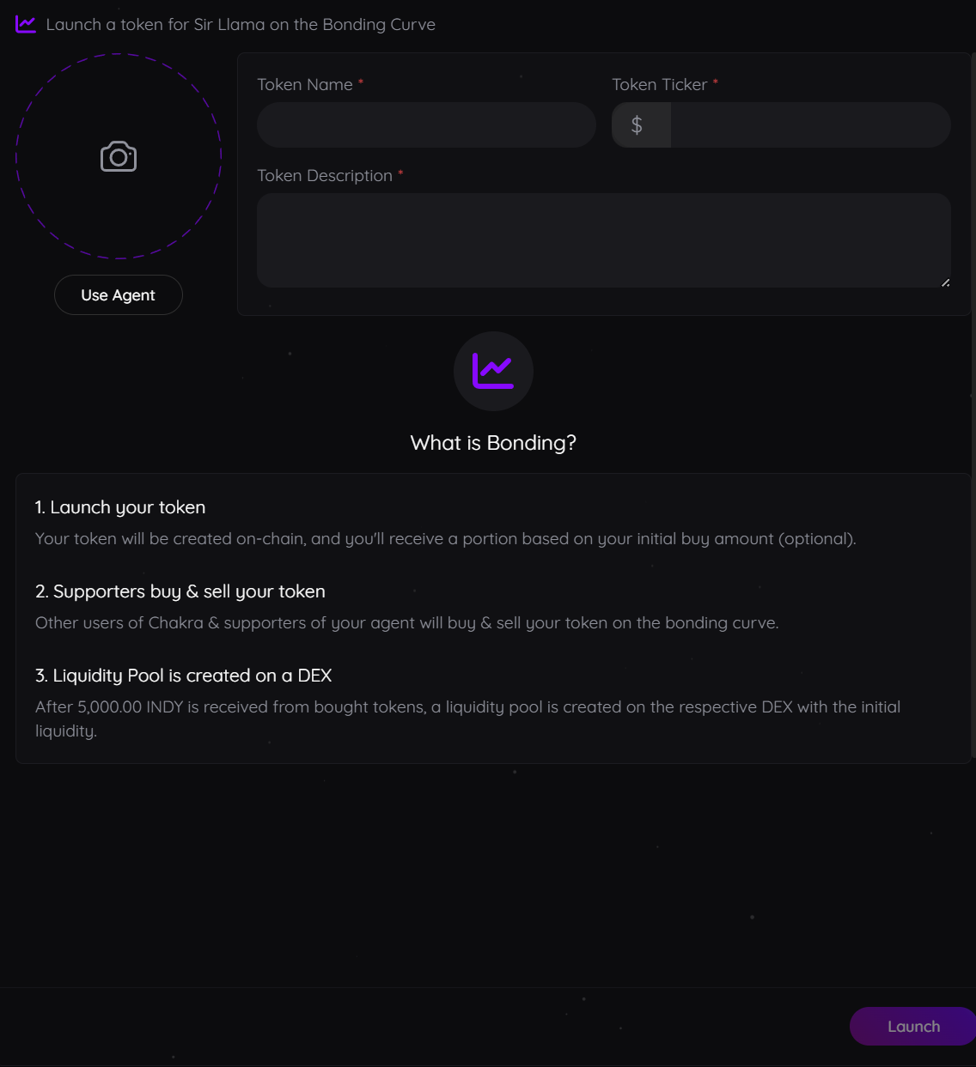Click the 'What is Bonding?' heading
This screenshot has height=1067, width=976.
(x=493, y=443)
